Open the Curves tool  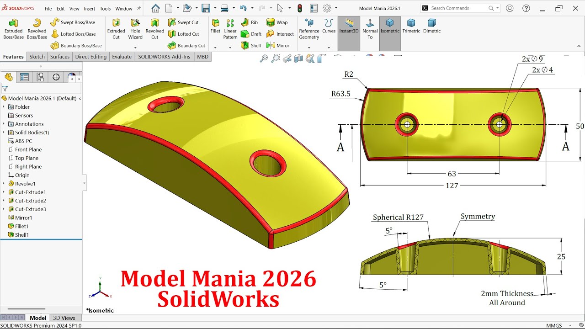tap(329, 27)
